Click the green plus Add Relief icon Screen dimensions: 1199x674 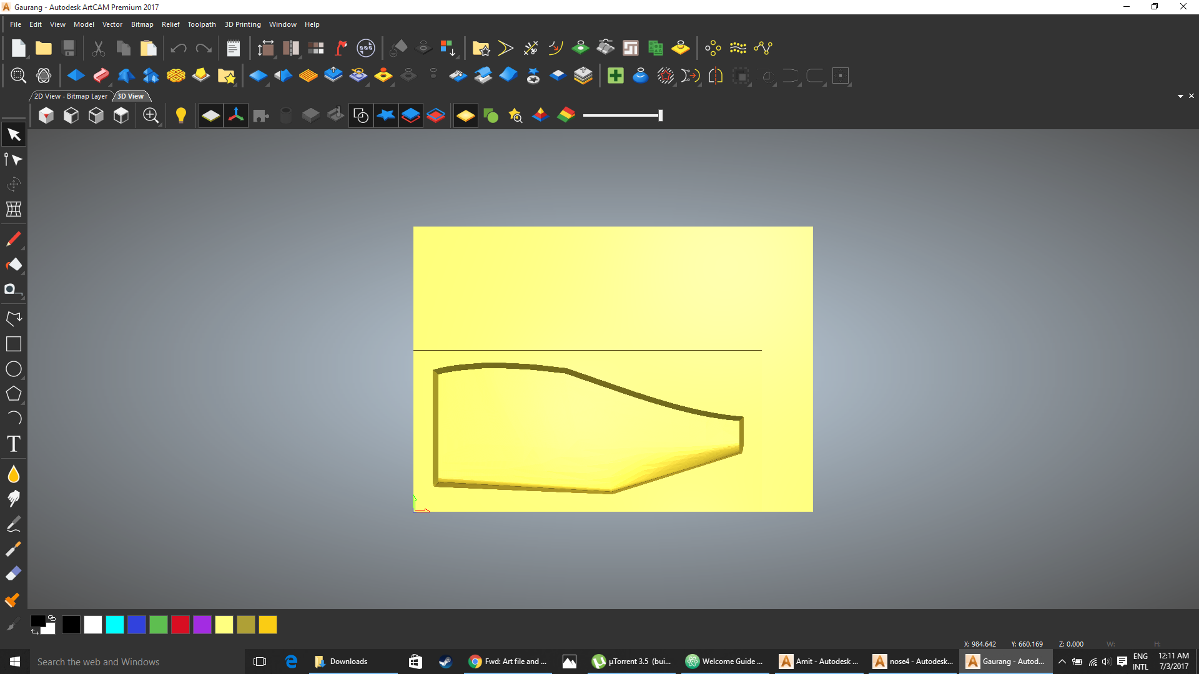616,76
